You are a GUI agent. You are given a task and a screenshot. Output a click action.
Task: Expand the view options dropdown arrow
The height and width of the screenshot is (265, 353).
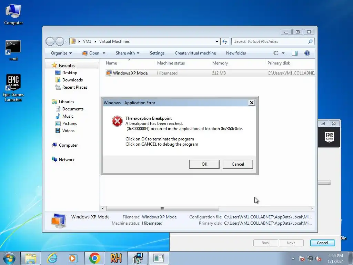pyautogui.click(x=283, y=53)
